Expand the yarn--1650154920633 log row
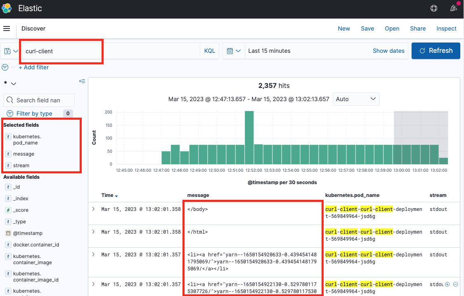The image size is (464, 296). (x=94, y=255)
